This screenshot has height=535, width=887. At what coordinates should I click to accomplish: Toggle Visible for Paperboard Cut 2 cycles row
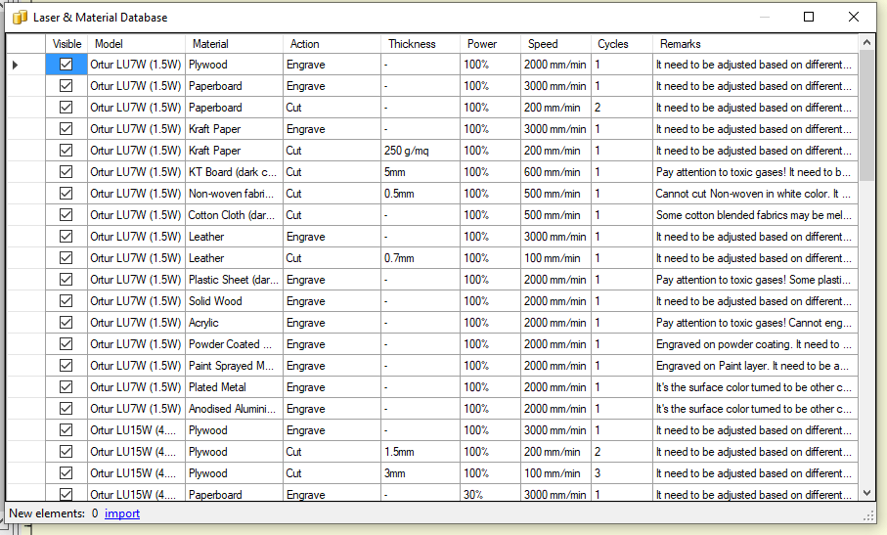pos(67,108)
